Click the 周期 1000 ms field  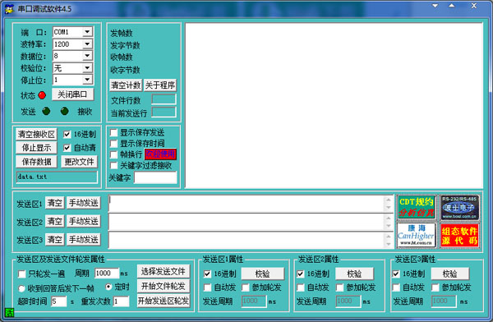[x=107, y=273]
